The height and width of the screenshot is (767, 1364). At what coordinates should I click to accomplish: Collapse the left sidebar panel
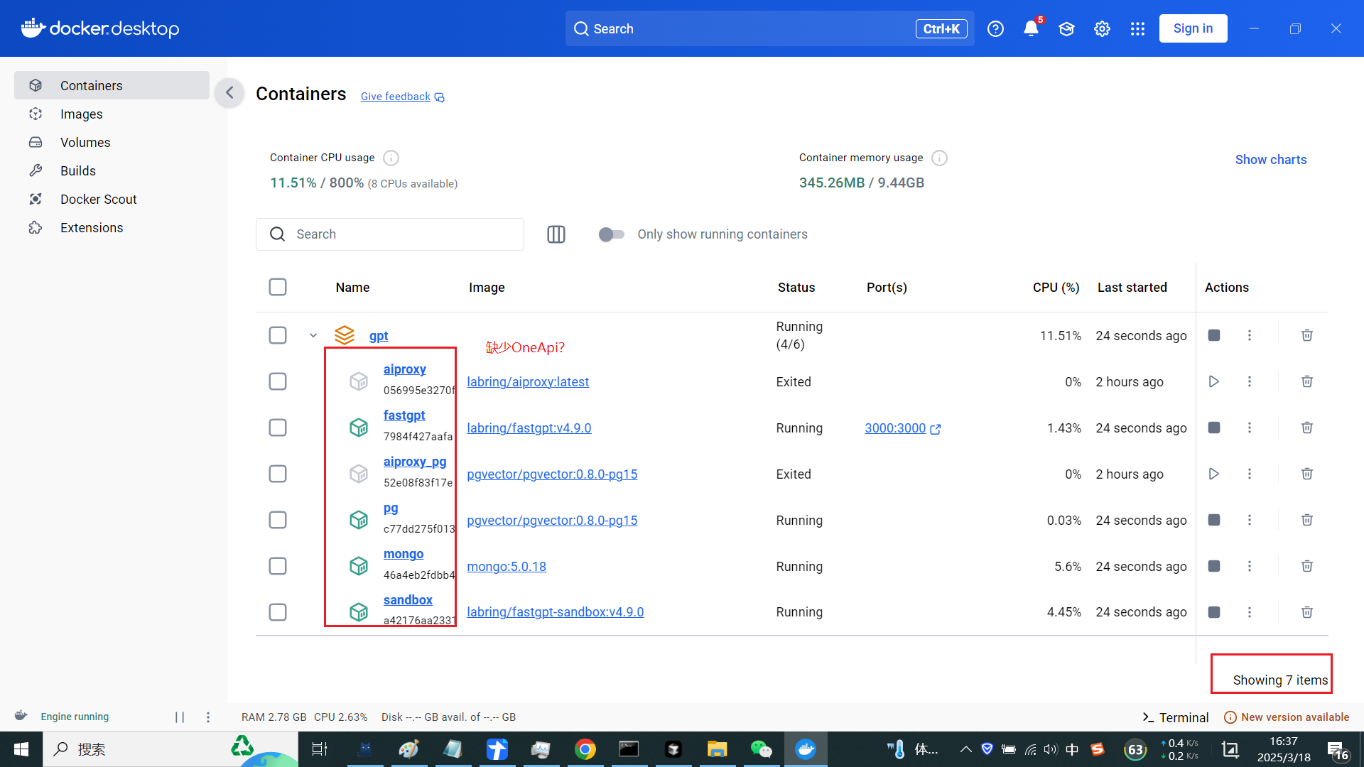(x=229, y=92)
